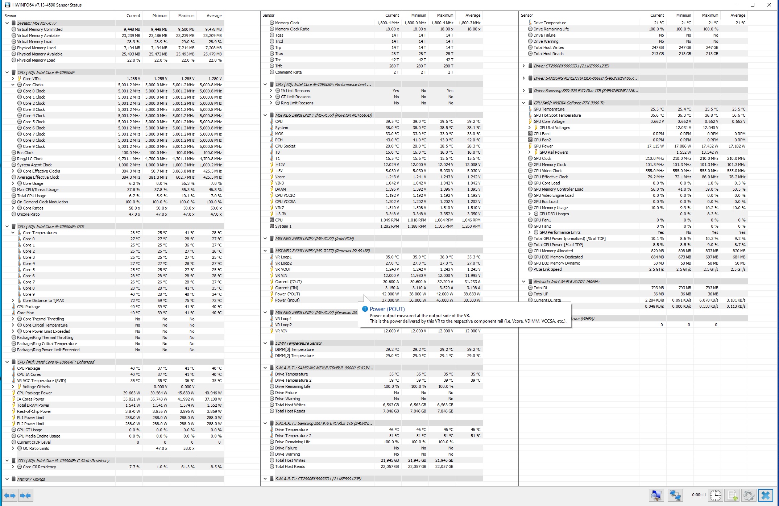Screen dimensions: 779x506
Task: Click the circle icon beside Bus Clock
Action: pos(14,153)
